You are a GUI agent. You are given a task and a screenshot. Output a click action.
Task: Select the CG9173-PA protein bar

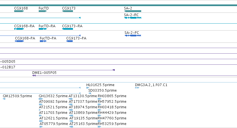70,41
